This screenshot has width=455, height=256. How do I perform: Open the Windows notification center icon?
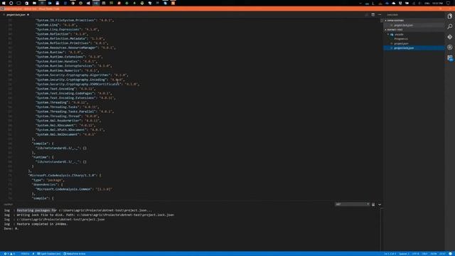point(449,3)
